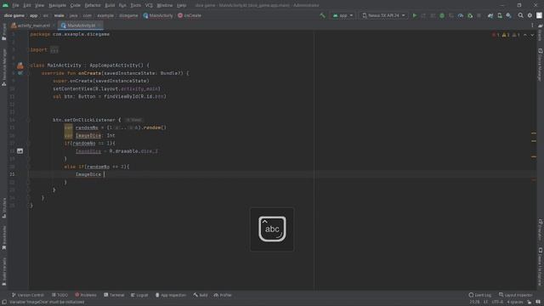Image resolution: width=544 pixels, height=306 pixels.
Task: Open the Layout Inspector
Action: 516,295
